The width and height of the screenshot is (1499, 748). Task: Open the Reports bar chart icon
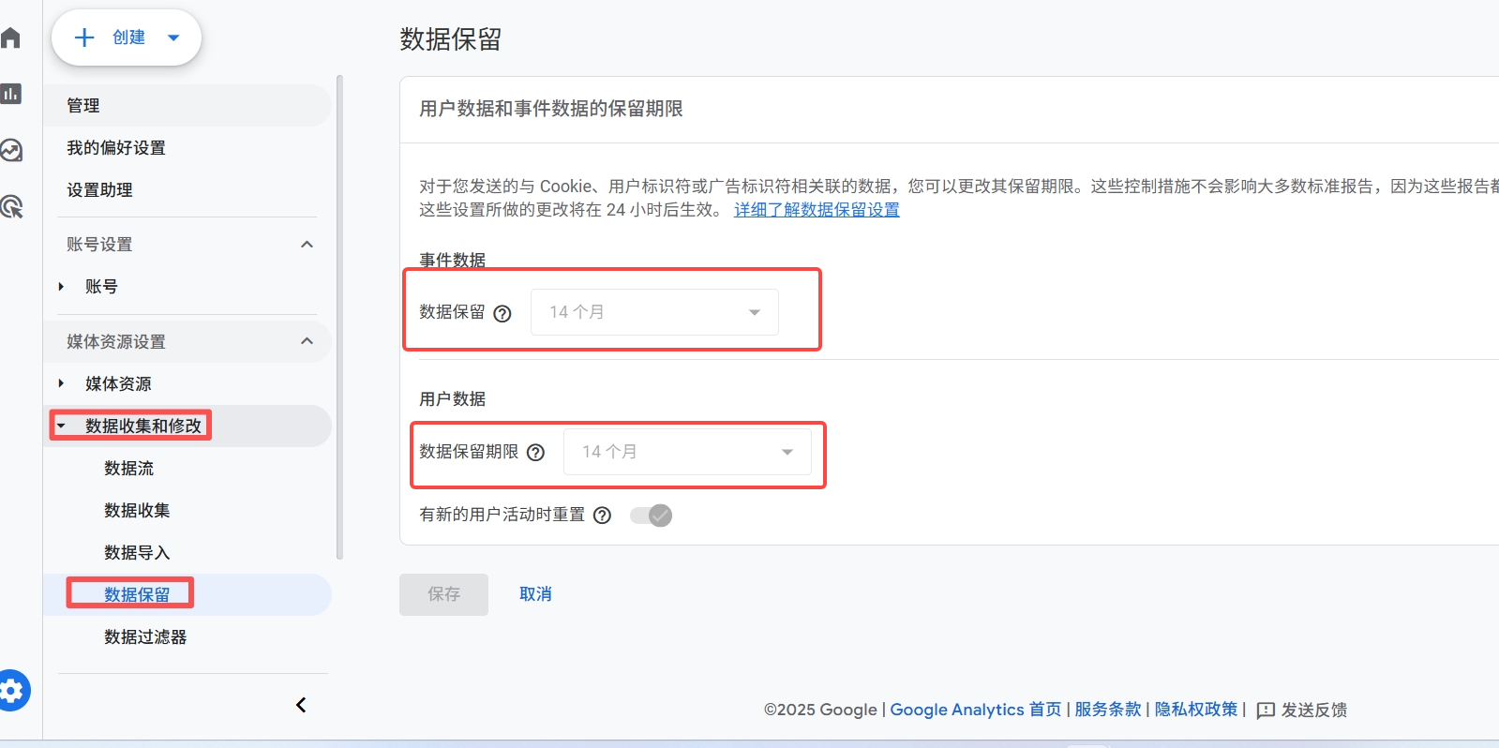pyautogui.click(x=11, y=94)
